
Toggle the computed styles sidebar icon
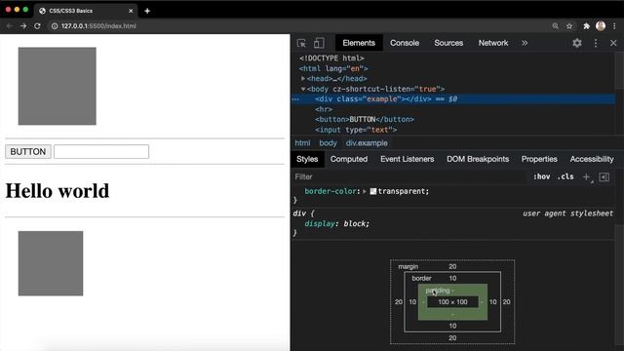coord(604,177)
